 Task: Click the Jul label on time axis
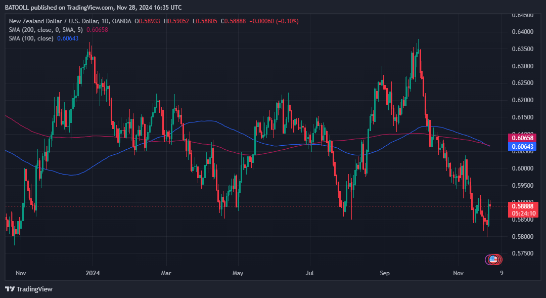309,273
